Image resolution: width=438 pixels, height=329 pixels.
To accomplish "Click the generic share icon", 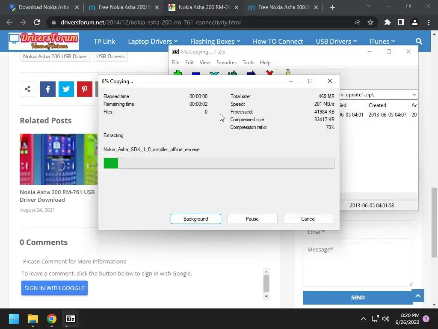I will 27,89.
